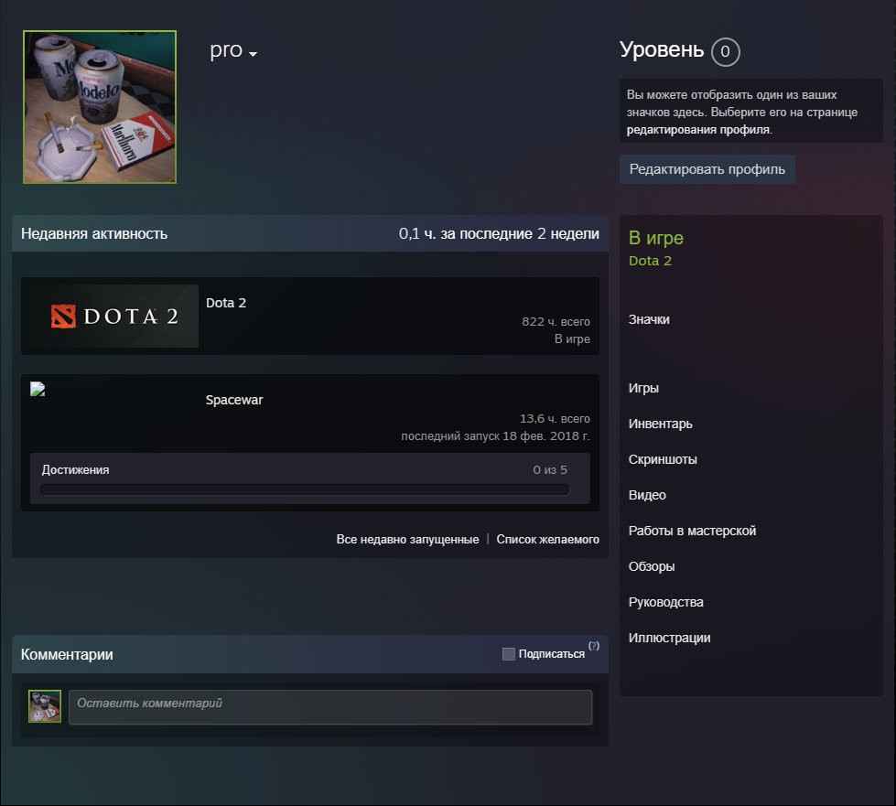Open the profile avatar picture
This screenshot has height=806, width=896.
[x=100, y=107]
